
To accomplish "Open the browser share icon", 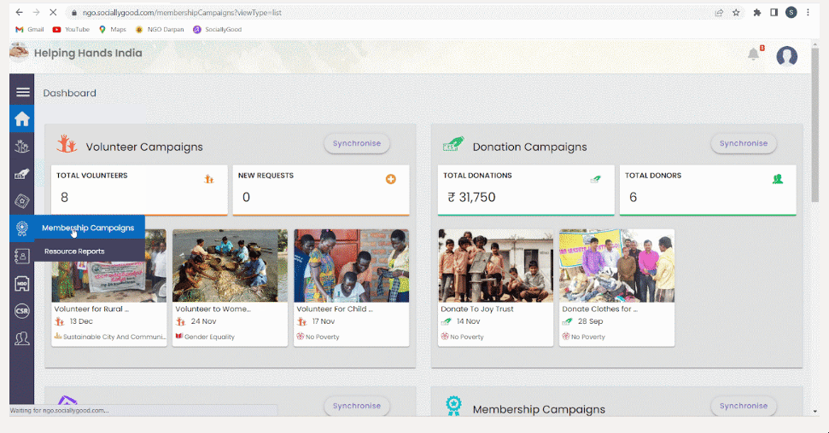I will click(719, 13).
